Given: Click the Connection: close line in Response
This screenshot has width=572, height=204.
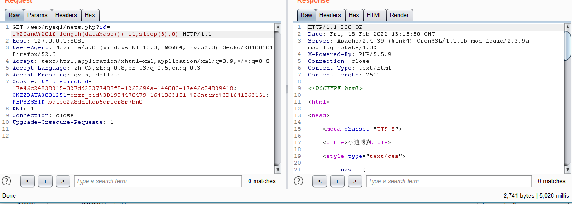Looking at the screenshot, I should coord(339,61).
